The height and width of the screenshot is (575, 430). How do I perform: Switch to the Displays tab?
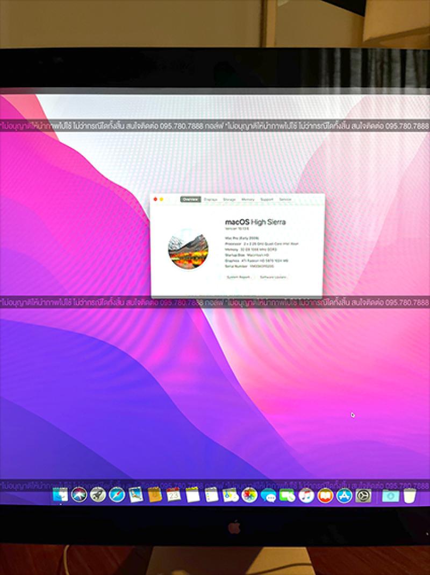[210, 200]
